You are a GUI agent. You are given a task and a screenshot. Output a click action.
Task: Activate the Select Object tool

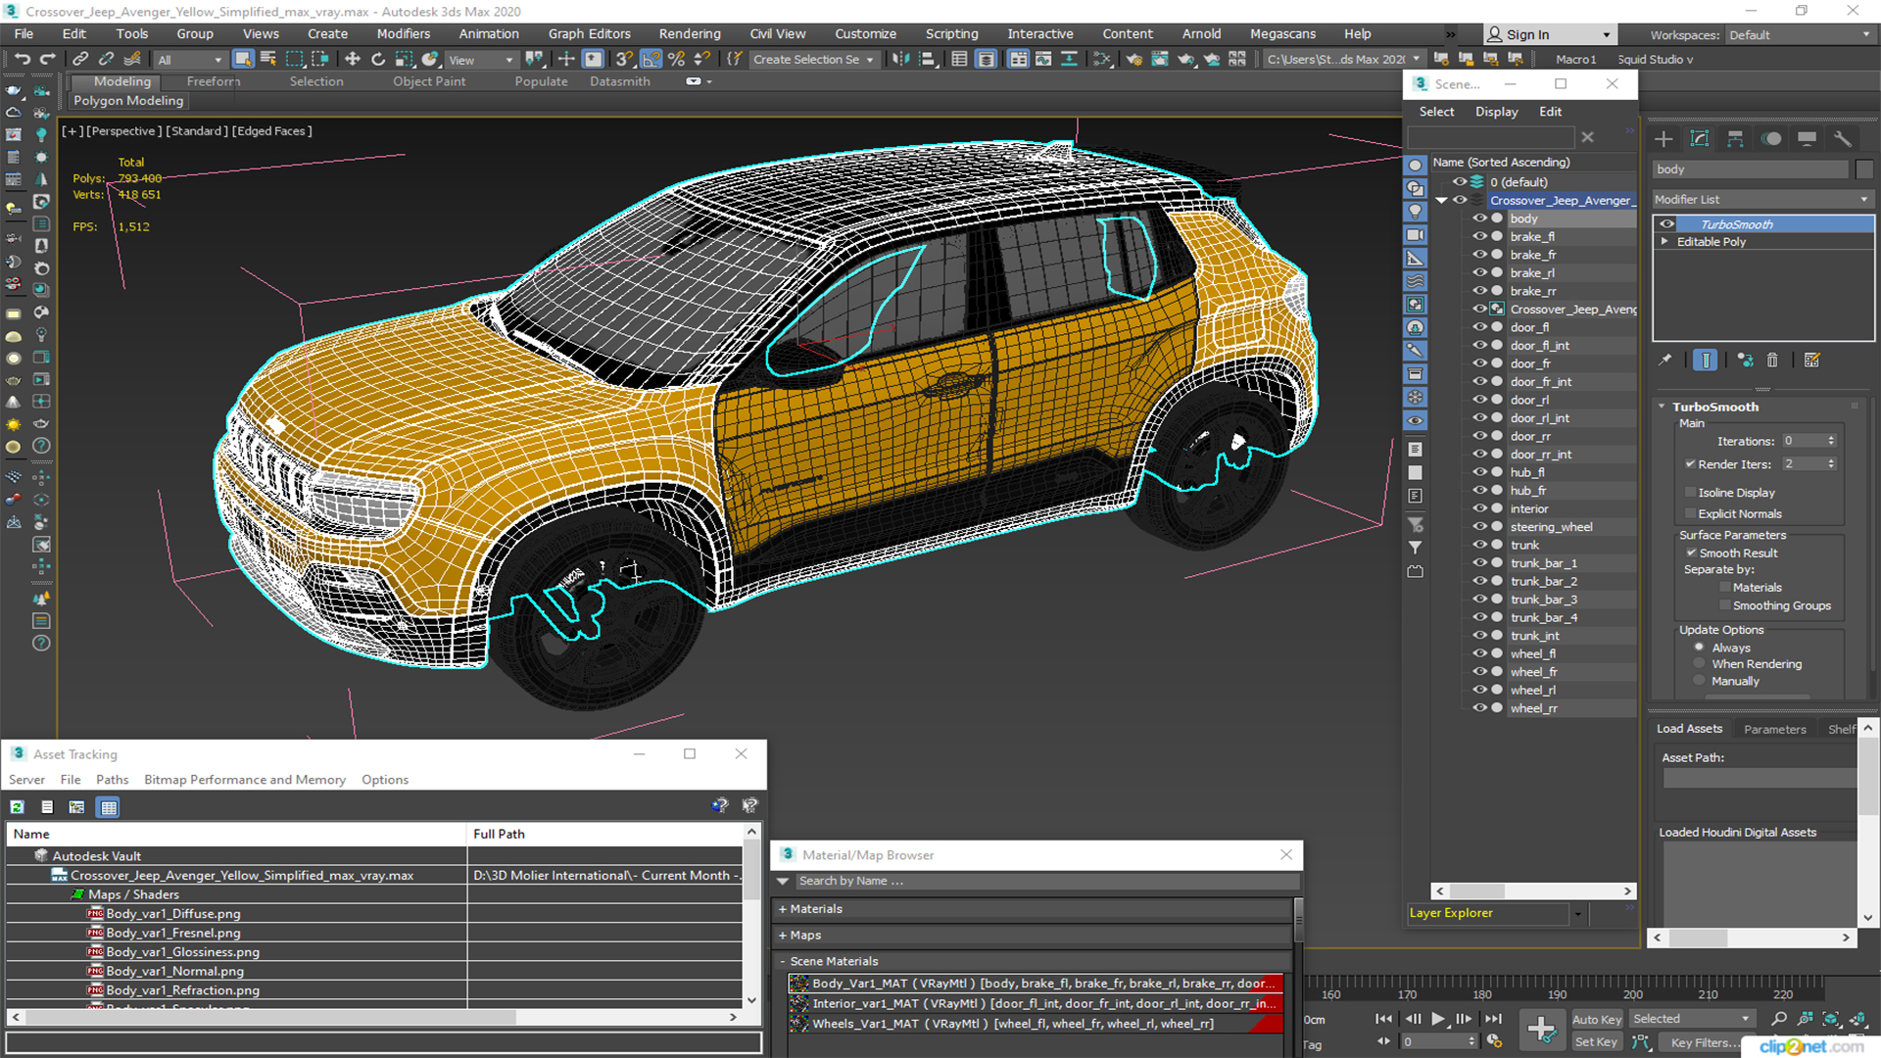pos(243,59)
